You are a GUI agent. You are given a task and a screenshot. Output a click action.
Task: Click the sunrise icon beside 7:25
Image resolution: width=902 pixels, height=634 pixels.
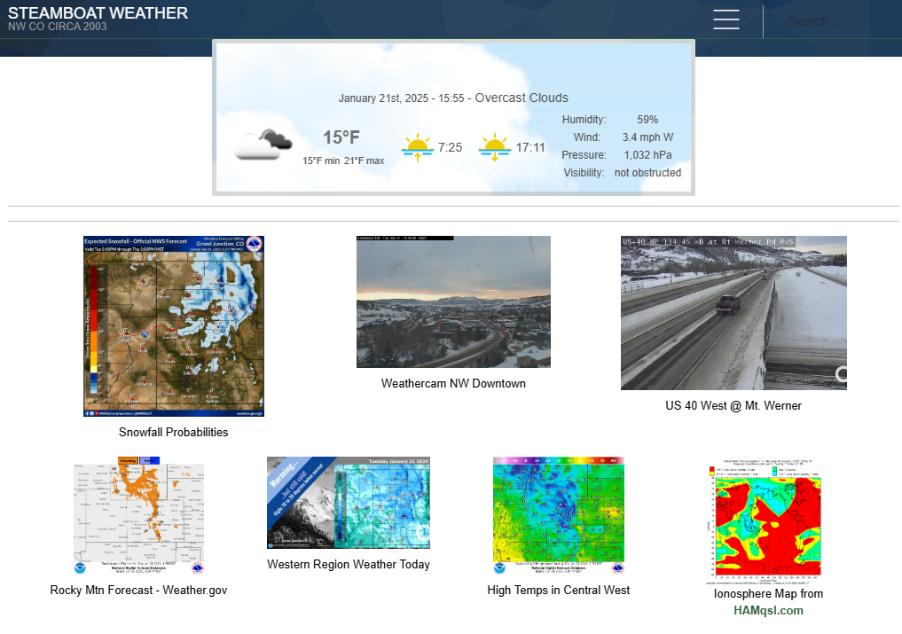click(417, 145)
